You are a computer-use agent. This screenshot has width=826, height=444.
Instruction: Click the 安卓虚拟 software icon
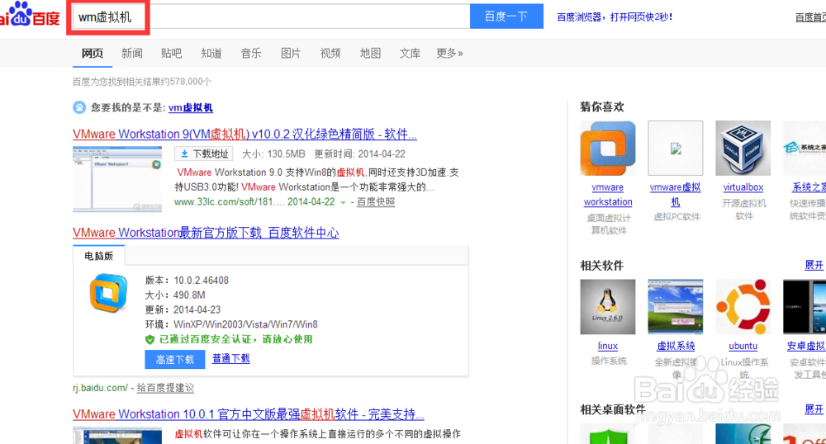(805, 307)
